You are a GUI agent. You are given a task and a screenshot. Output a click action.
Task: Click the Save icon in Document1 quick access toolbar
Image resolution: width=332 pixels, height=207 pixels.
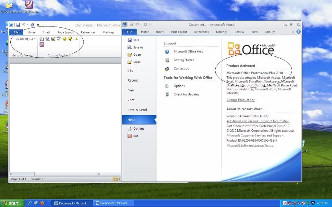tap(132, 25)
